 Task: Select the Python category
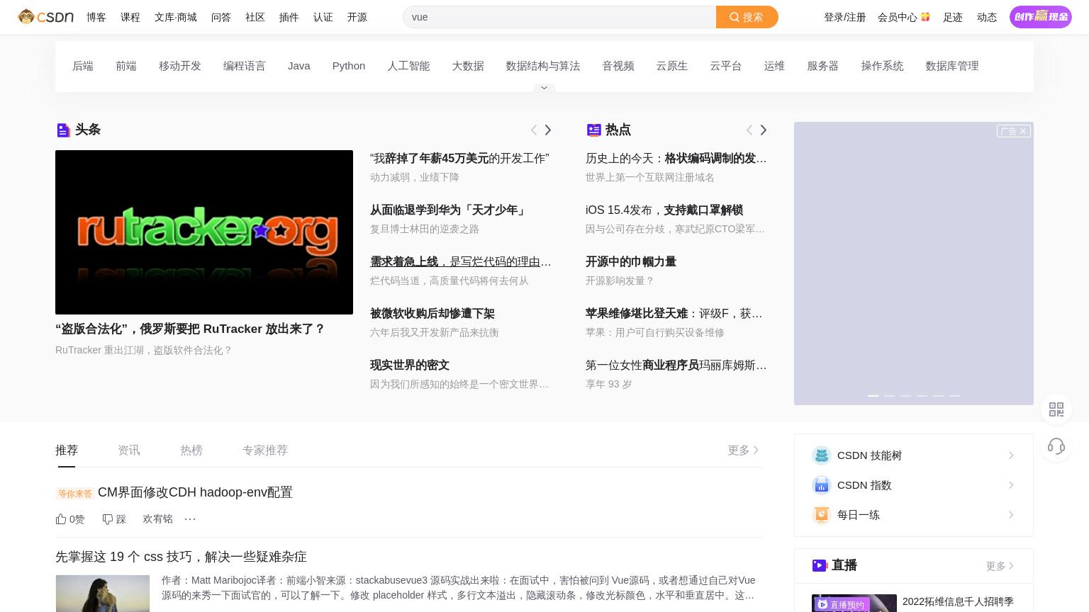[349, 66]
